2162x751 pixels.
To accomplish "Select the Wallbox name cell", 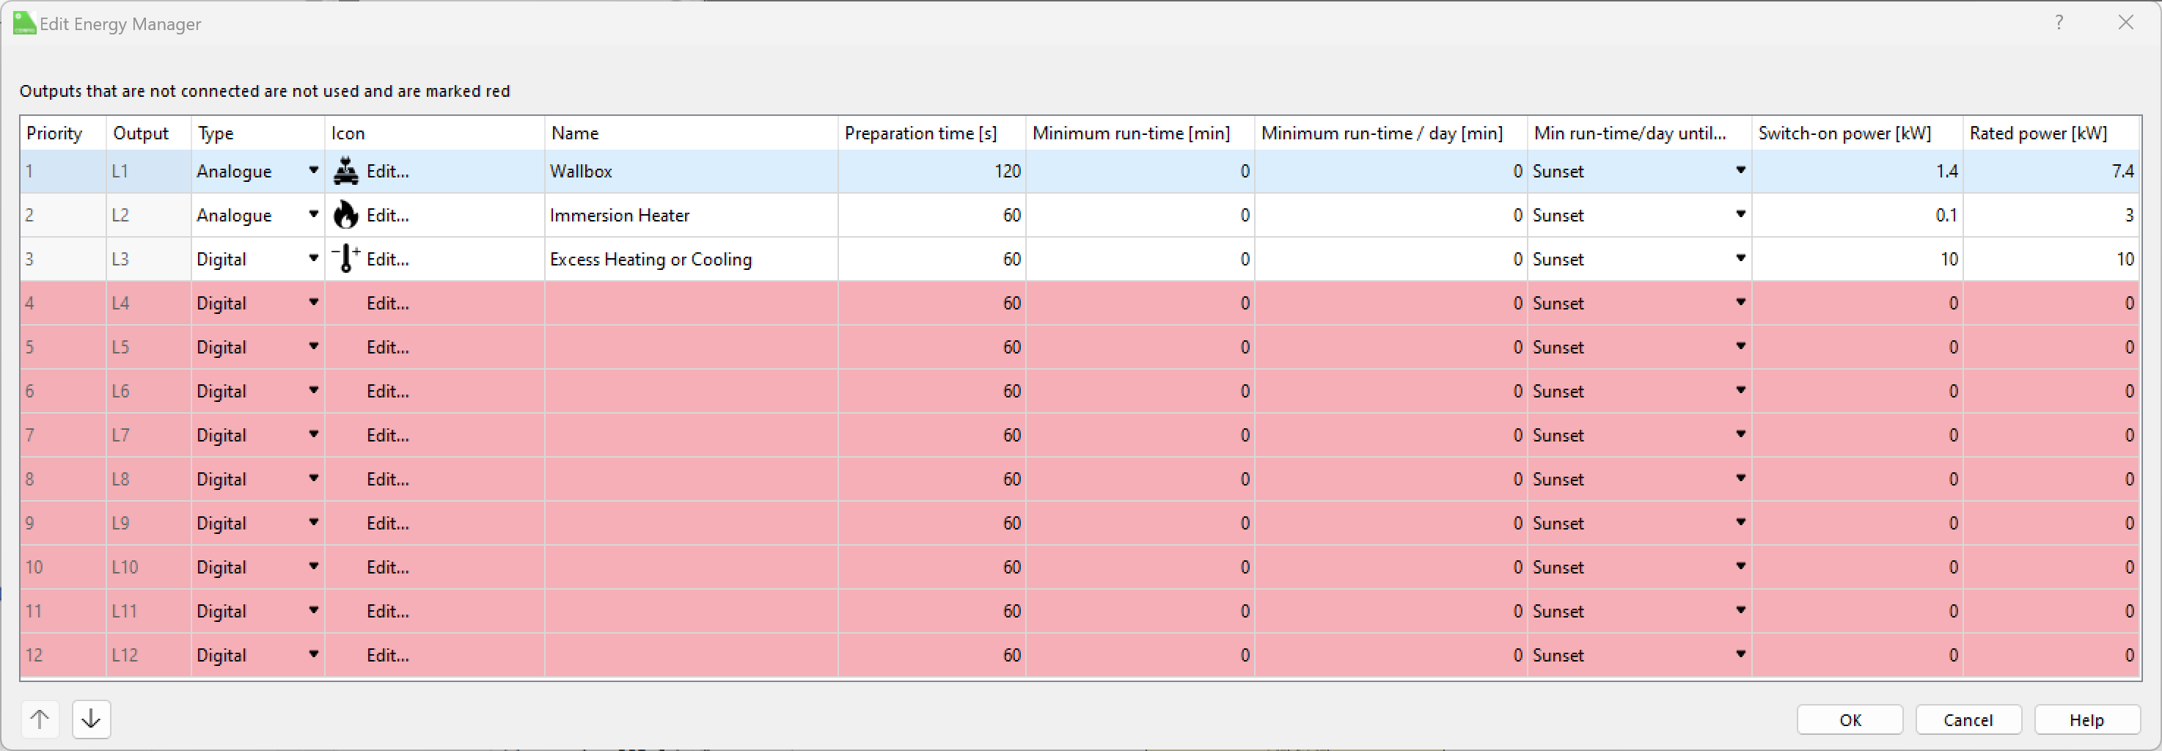I will [690, 171].
